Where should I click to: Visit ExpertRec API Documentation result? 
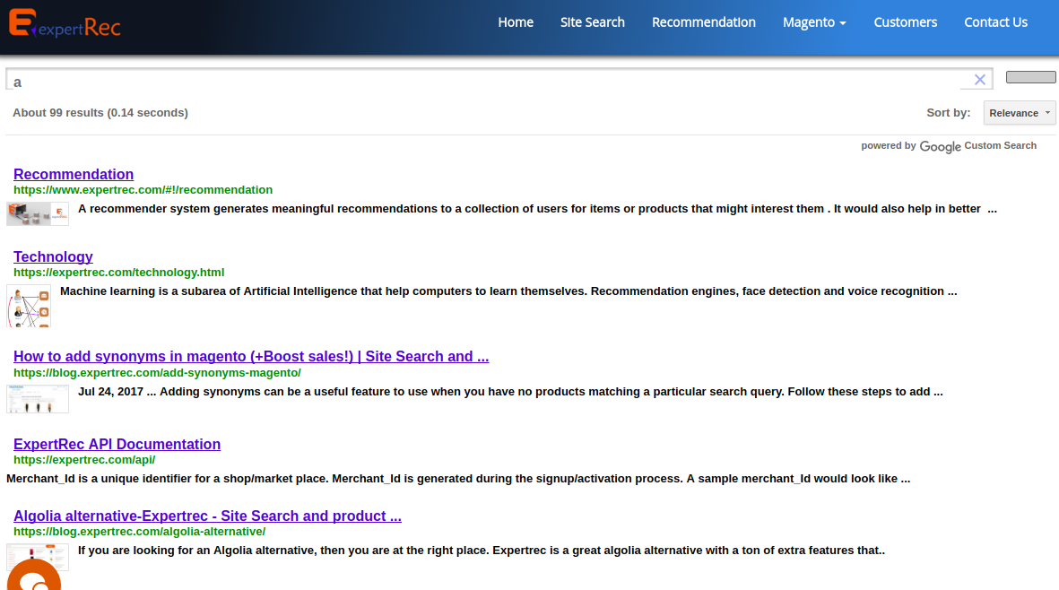pos(117,444)
